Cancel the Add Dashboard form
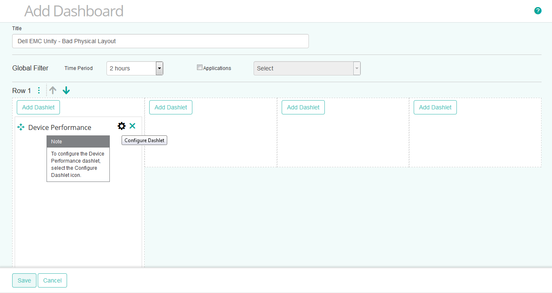This screenshot has width=552, height=293. (x=52, y=280)
